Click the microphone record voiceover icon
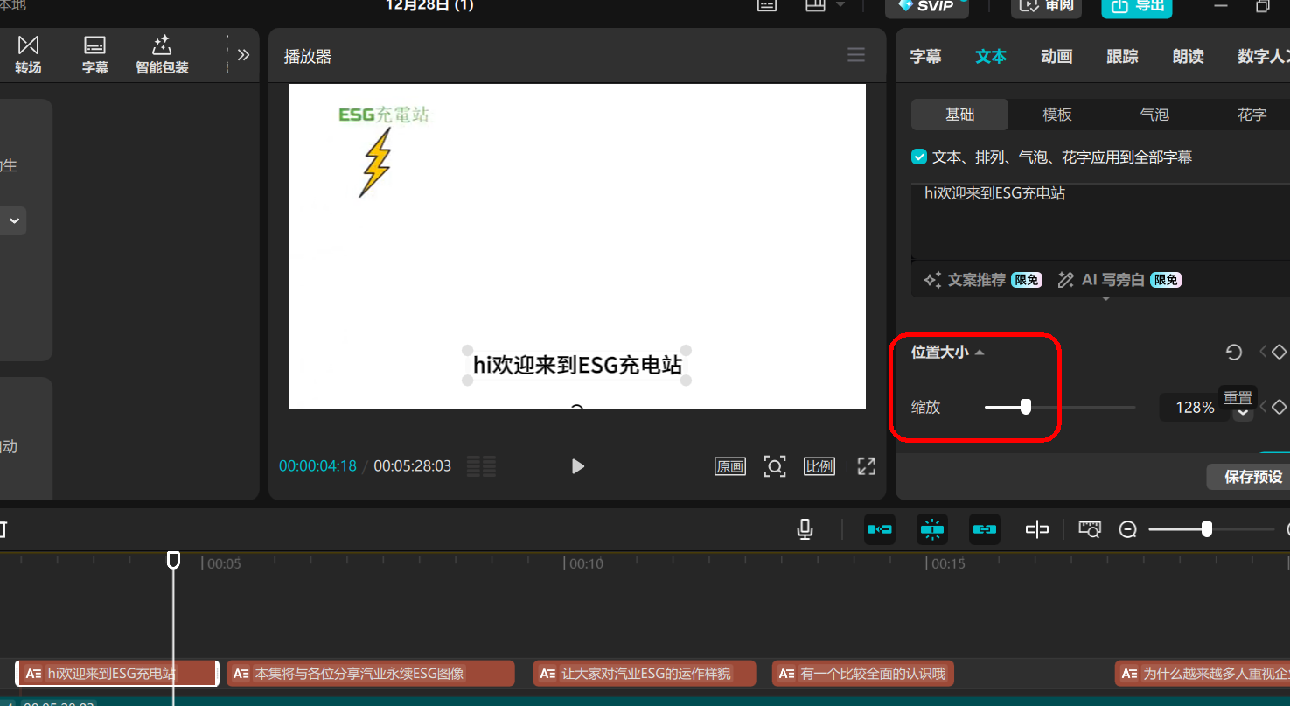The image size is (1290, 706). (x=805, y=529)
